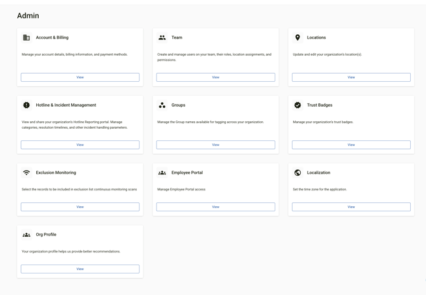
Task: Click the Team people icon
Action: 162,38
